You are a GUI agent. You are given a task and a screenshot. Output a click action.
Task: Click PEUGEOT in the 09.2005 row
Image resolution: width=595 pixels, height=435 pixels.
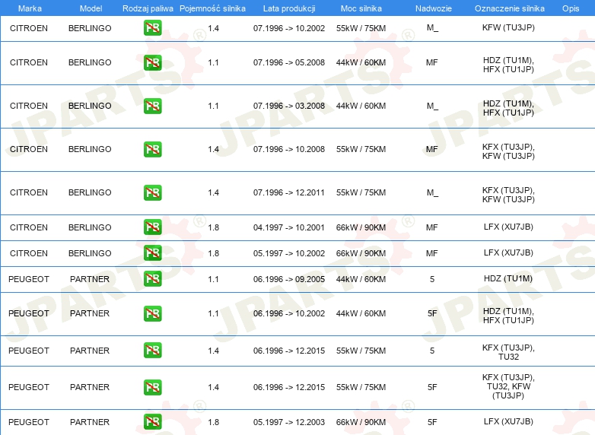[29, 279]
